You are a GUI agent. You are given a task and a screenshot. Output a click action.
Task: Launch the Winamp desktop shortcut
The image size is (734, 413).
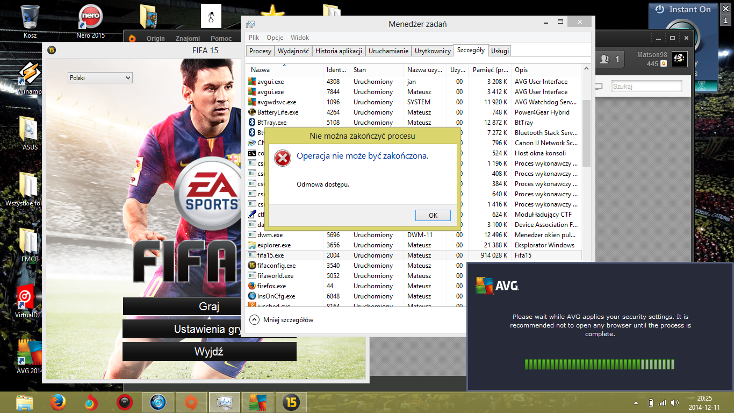pyautogui.click(x=30, y=78)
